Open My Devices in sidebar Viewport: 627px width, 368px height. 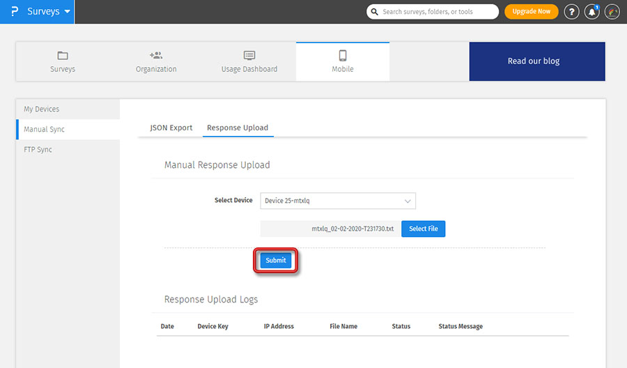[x=42, y=109]
